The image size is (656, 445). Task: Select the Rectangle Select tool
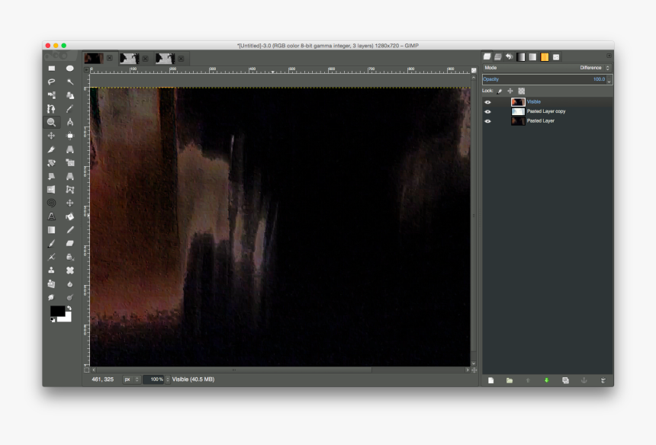point(51,68)
